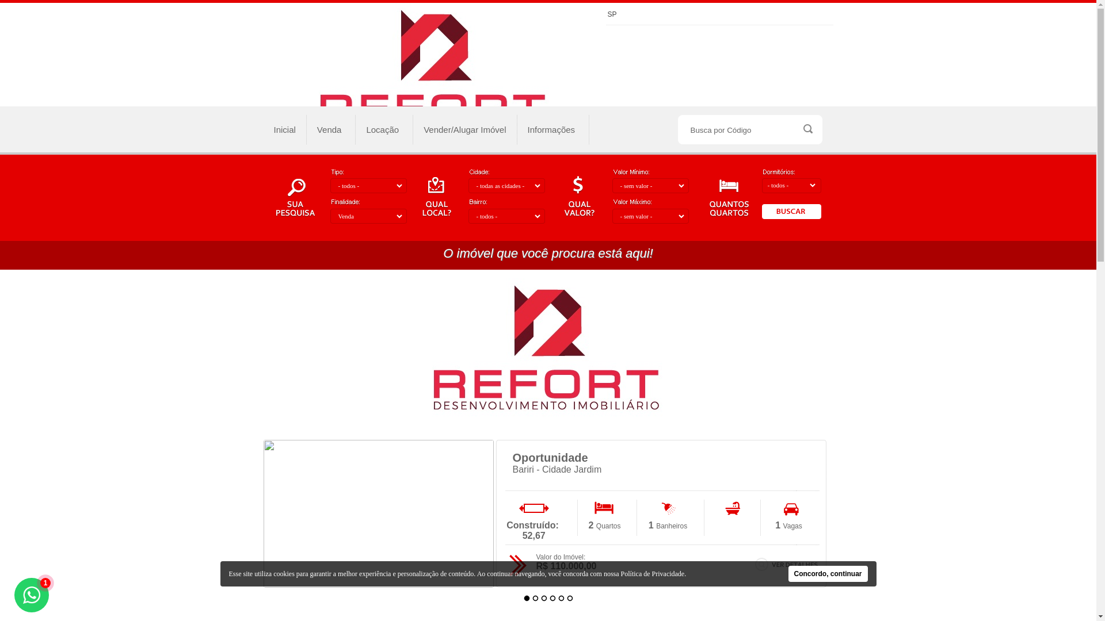Click 'Concordo, continuar' cookie button

point(828,574)
